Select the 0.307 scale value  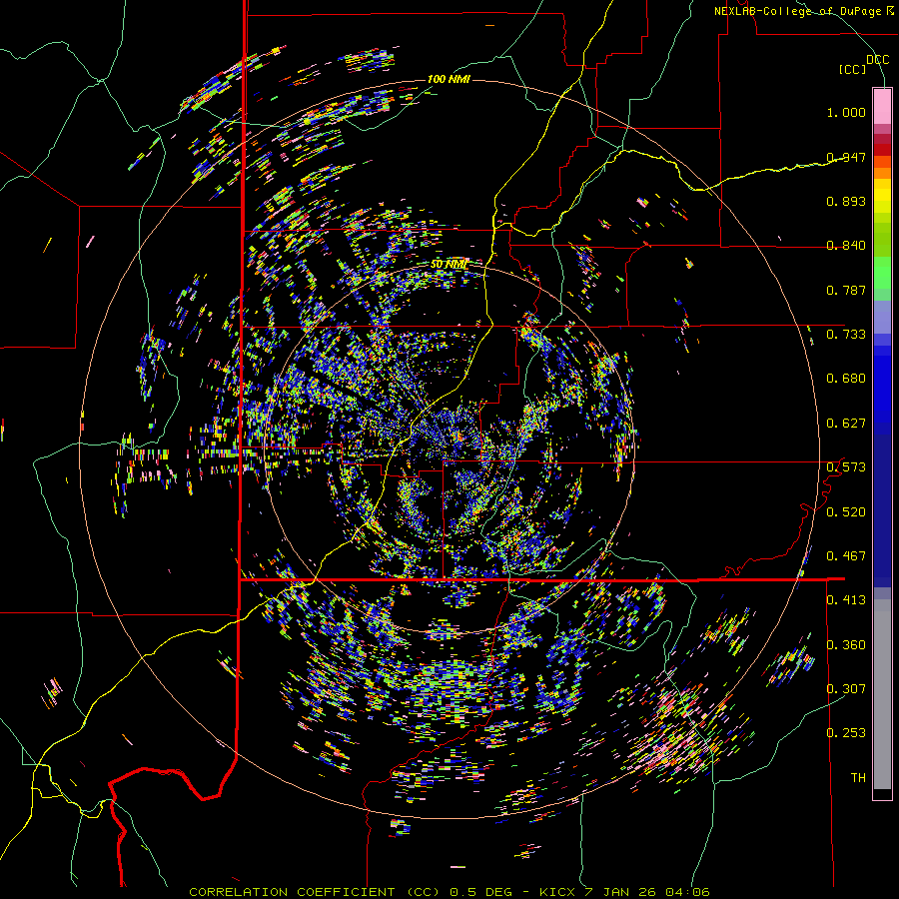[846, 689]
